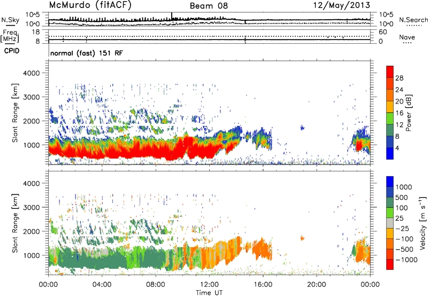Image resolution: width=428 pixels, height=296 pixels.
Task: Click the '-1000' value on Velocity colorbar
Action: (406, 260)
